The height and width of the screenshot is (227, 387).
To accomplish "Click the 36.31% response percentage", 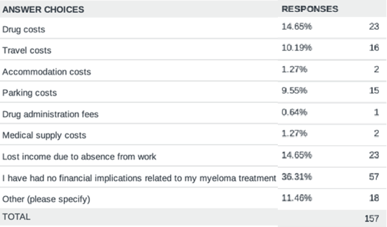I will (297, 177).
